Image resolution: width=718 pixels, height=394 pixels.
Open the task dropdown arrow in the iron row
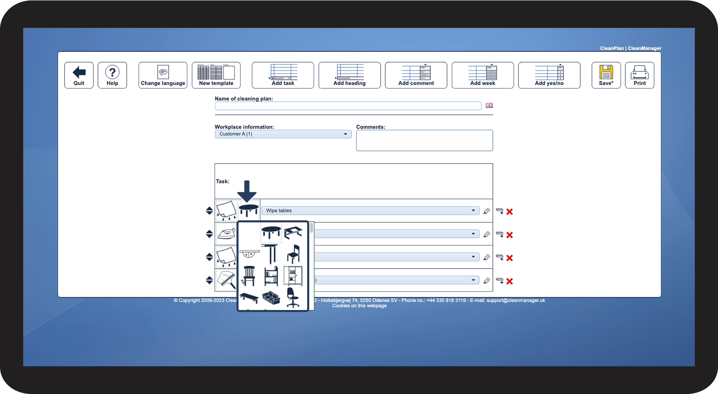click(x=473, y=234)
